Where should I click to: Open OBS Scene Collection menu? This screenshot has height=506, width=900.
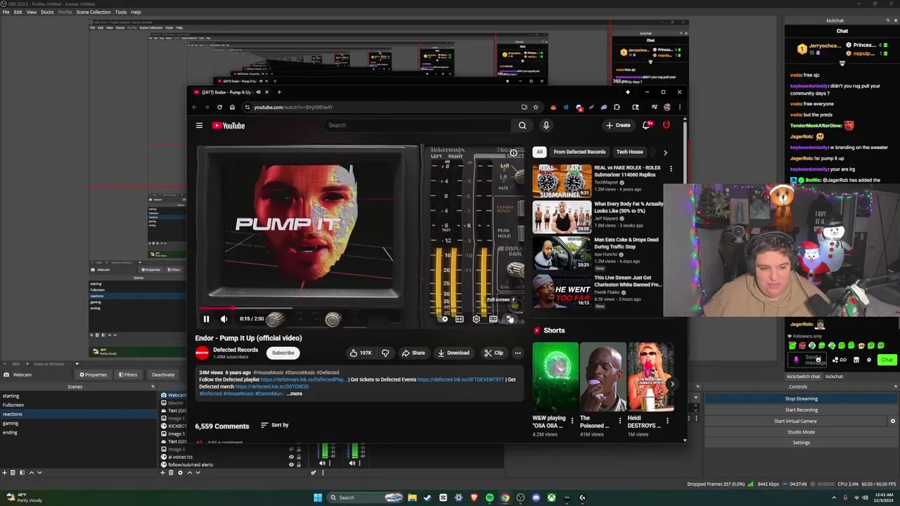click(x=94, y=12)
